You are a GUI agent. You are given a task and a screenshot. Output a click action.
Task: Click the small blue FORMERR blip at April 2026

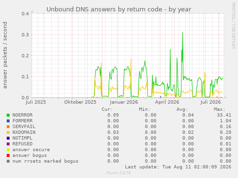(x=160, y=96)
